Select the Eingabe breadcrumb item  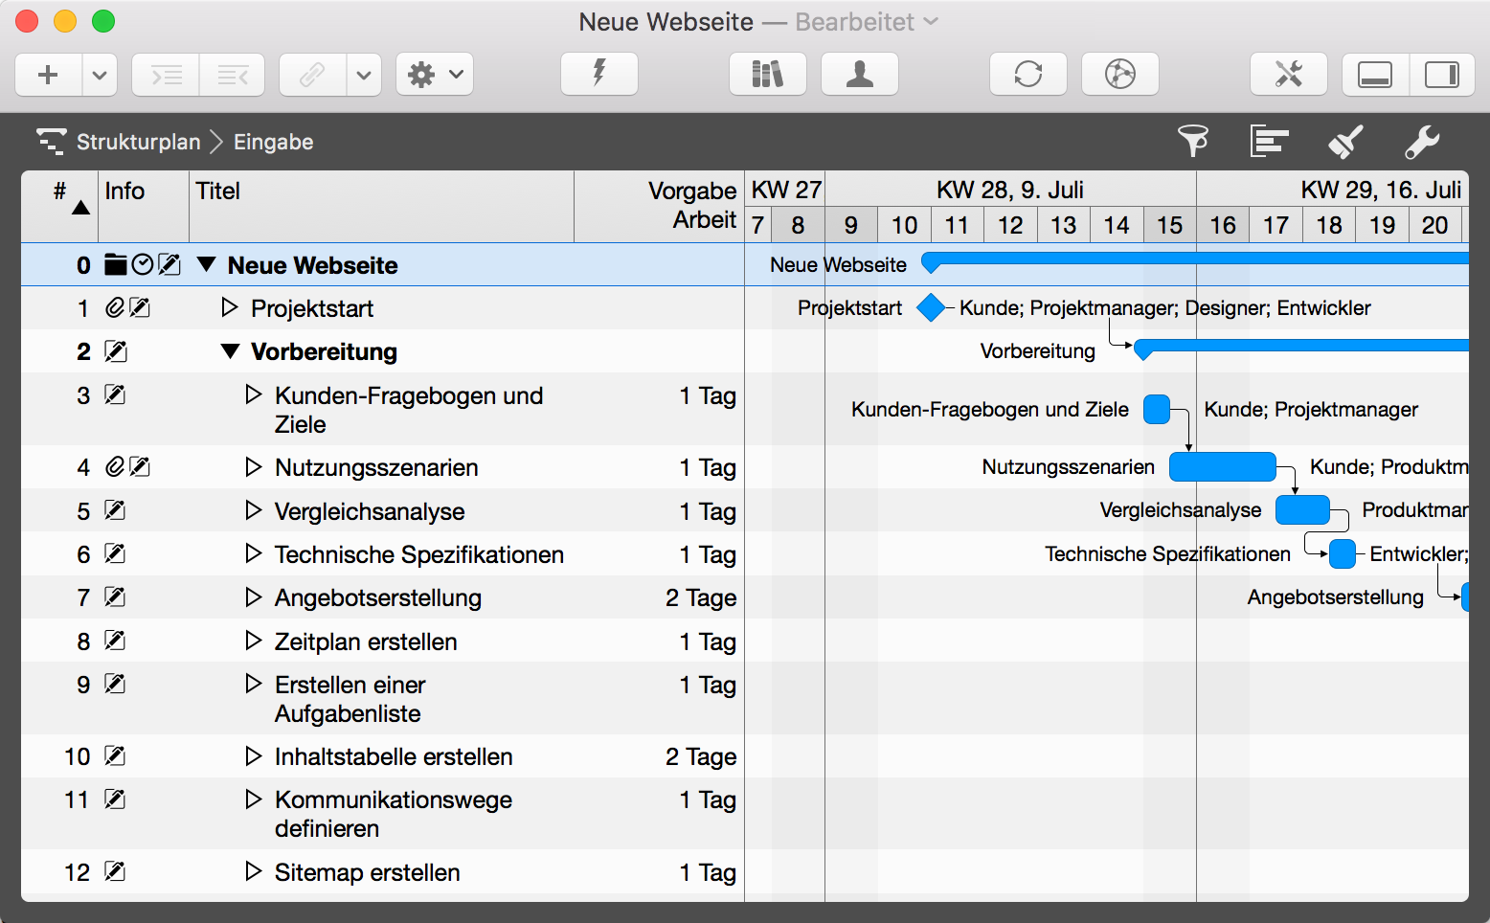point(273,142)
